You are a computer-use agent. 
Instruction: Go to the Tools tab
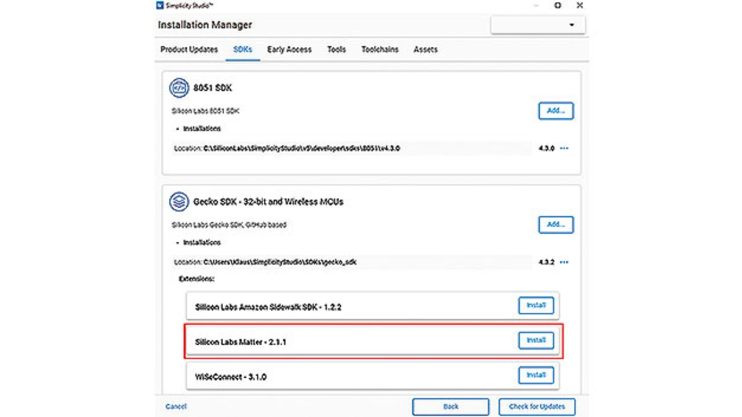336,50
